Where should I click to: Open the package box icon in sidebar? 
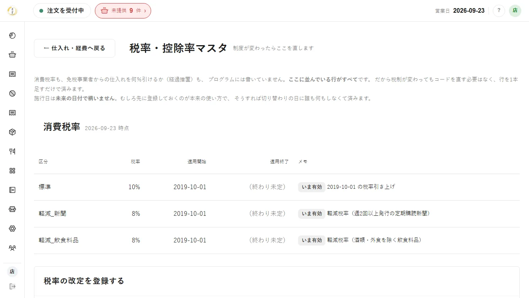pos(12,132)
